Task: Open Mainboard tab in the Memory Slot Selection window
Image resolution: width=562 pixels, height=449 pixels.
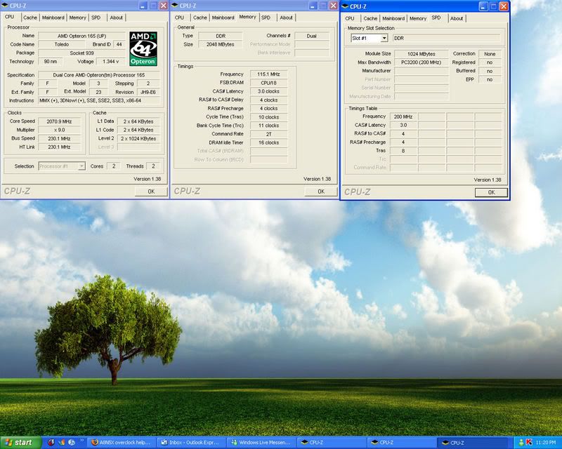Action: (x=393, y=19)
